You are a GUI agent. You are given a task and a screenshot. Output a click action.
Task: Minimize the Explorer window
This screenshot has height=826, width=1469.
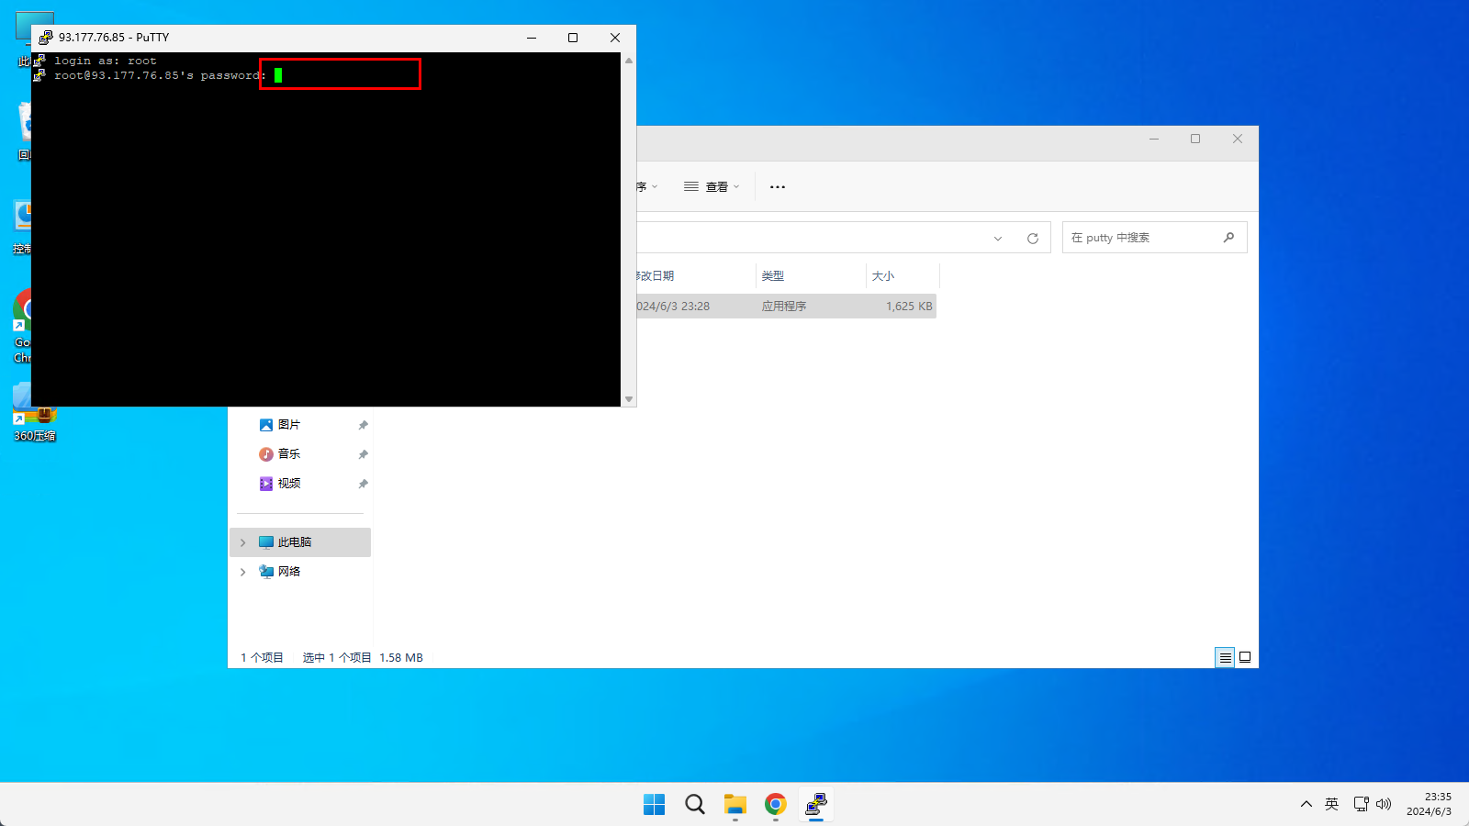click(1154, 139)
